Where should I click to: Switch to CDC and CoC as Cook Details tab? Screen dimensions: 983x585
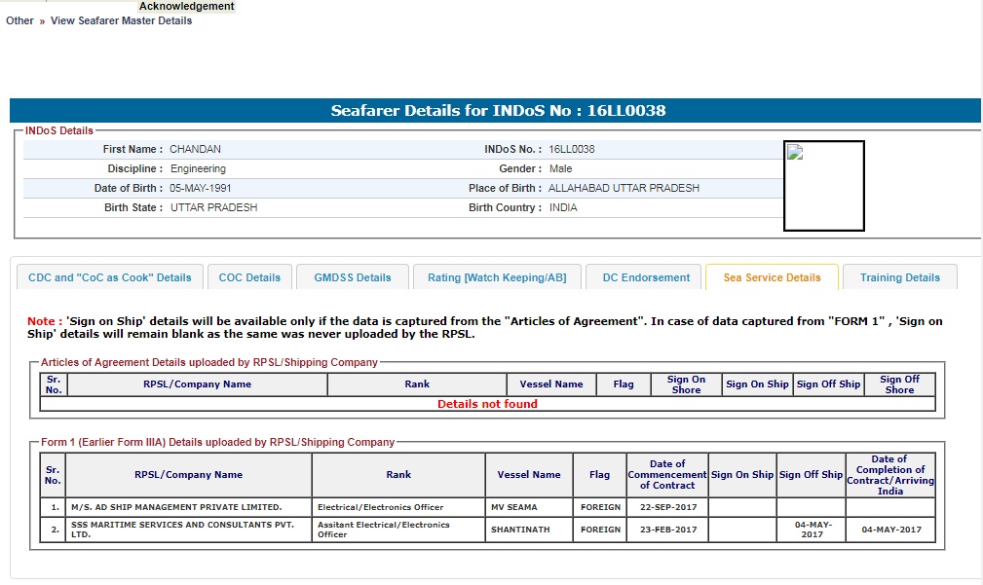click(110, 277)
